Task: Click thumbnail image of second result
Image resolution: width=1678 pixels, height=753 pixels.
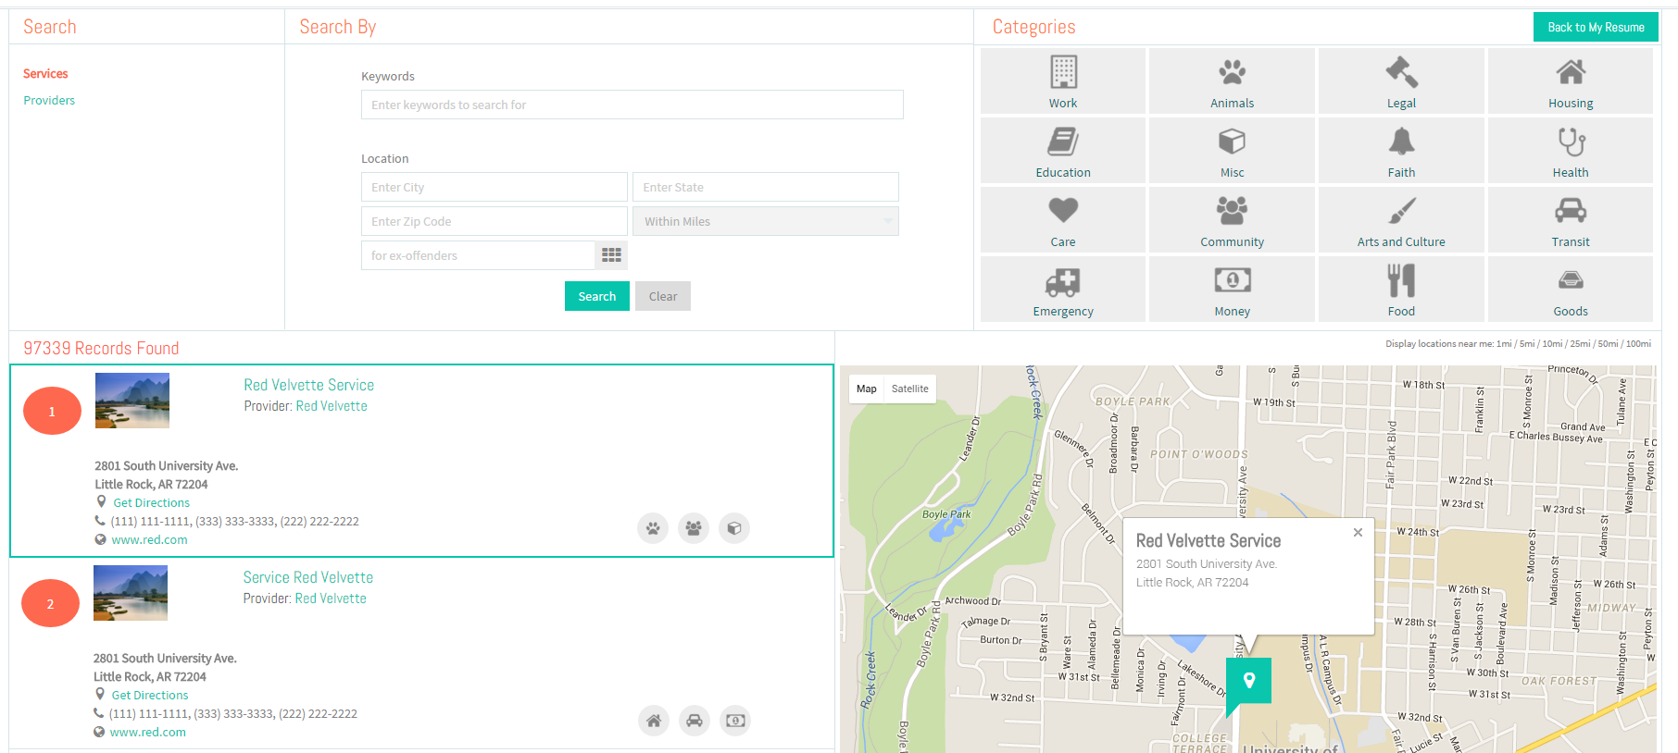Action: point(131,593)
